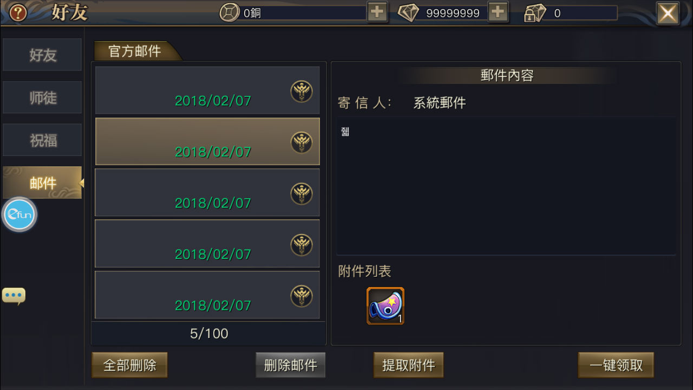Select the fifth mail in the list
The width and height of the screenshot is (693, 390).
207,295
